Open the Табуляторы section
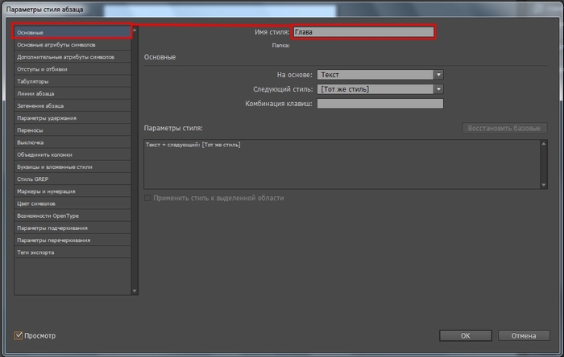Screen dimensions: 564x357 point(71,81)
